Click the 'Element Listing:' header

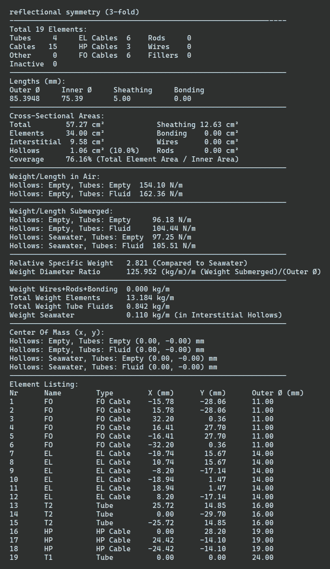point(44,384)
